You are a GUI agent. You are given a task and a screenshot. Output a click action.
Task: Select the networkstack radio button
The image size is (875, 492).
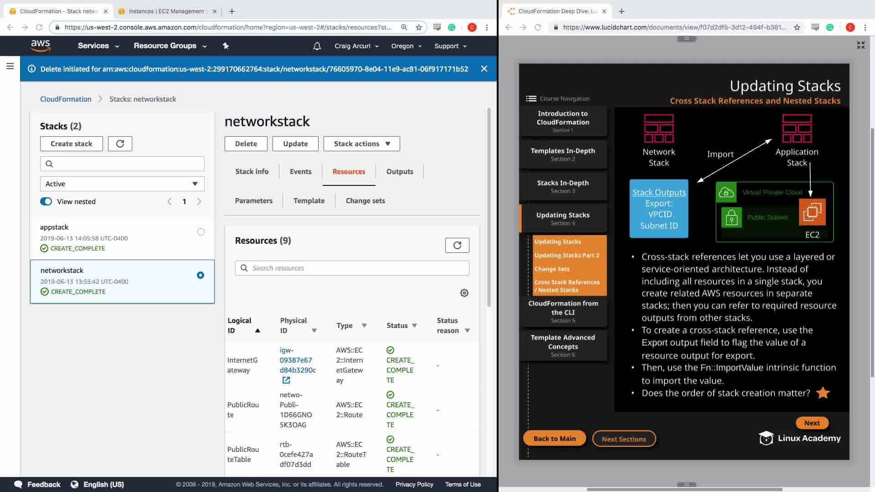(x=201, y=275)
